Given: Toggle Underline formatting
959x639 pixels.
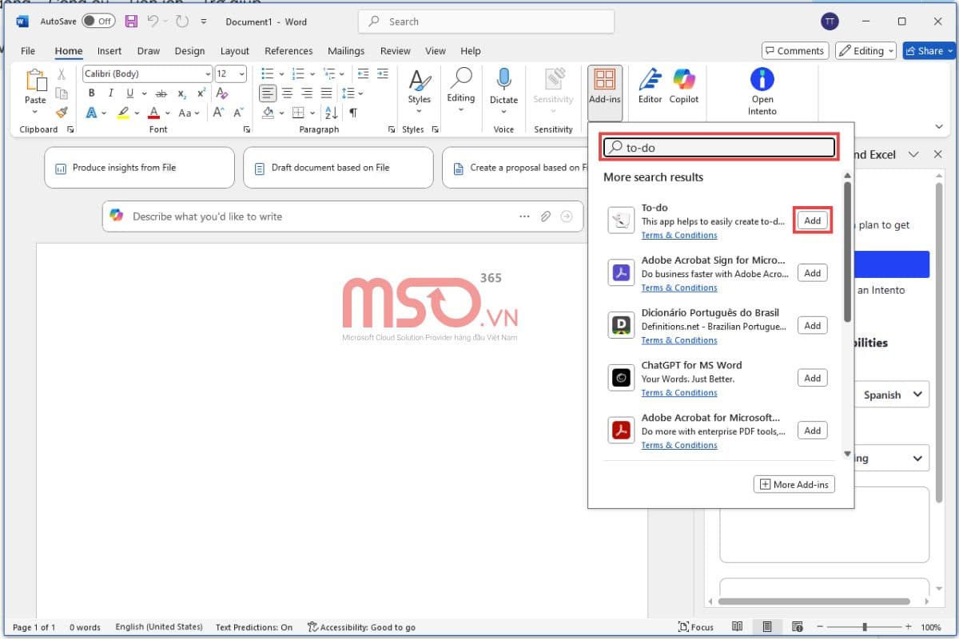Looking at the screenshot, I should (129, 93).
